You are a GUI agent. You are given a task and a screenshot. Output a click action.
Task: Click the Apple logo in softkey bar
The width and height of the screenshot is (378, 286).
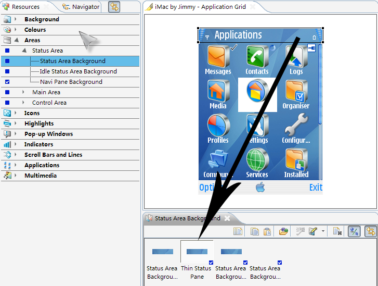(x=260, y=187)
